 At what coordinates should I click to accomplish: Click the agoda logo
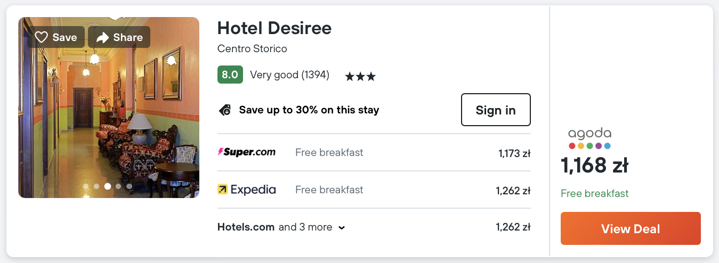pyautogui.click(x=589, y=138)
